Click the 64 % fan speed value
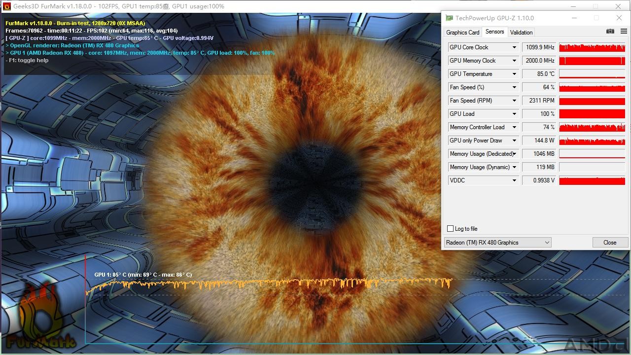 click(539, 87)
